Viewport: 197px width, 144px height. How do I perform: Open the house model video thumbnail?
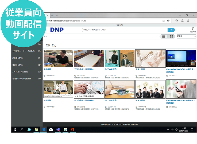tap(120, 89)
